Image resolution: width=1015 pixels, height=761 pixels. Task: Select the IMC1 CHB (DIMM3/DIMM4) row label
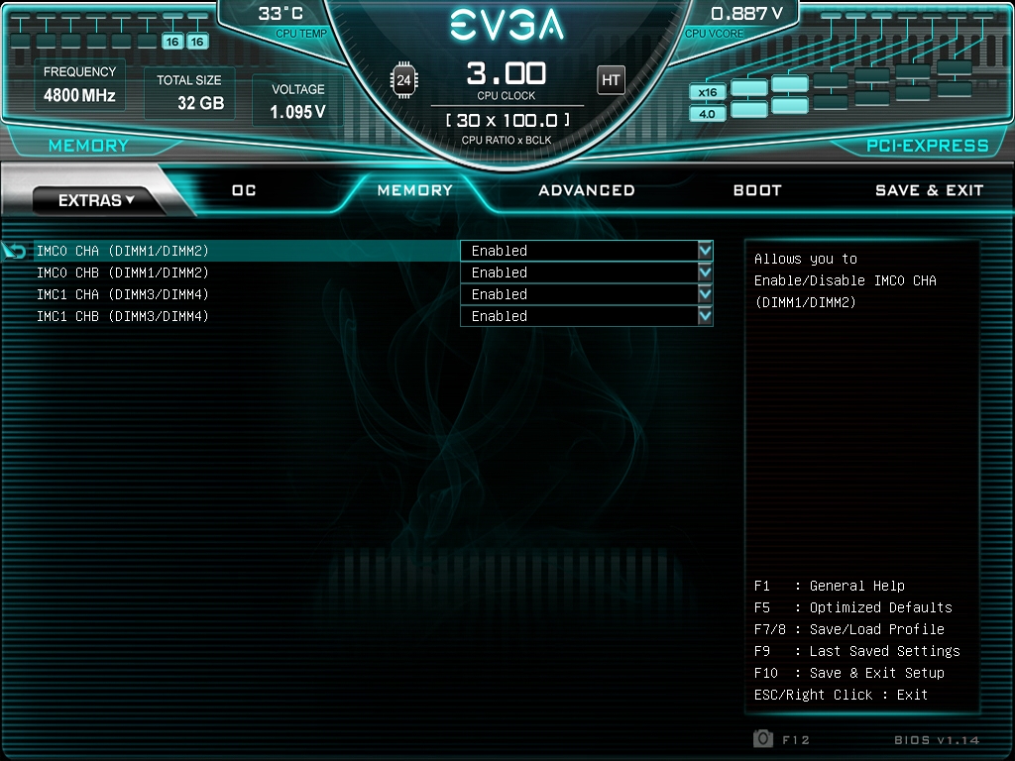[x=123, y=316]
